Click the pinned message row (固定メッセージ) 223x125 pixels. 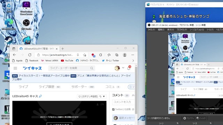pos(123,118)
